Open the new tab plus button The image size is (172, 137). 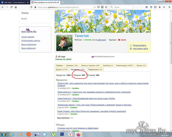click(63, 2)
